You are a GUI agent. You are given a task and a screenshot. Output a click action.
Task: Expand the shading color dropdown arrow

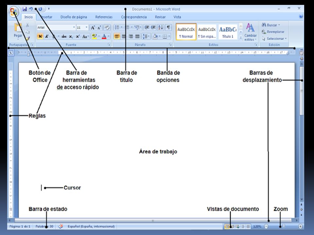coord(159,36)
